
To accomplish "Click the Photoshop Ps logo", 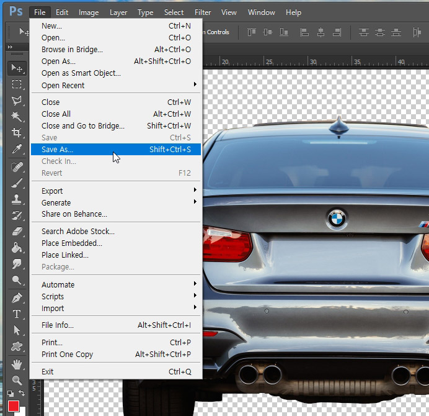I will click(x=16, y=12).
